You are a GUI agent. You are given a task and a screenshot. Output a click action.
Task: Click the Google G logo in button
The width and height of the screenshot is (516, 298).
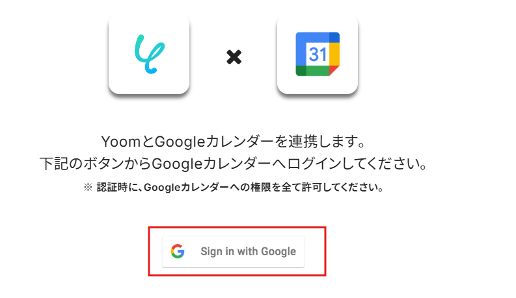(178, 251)
